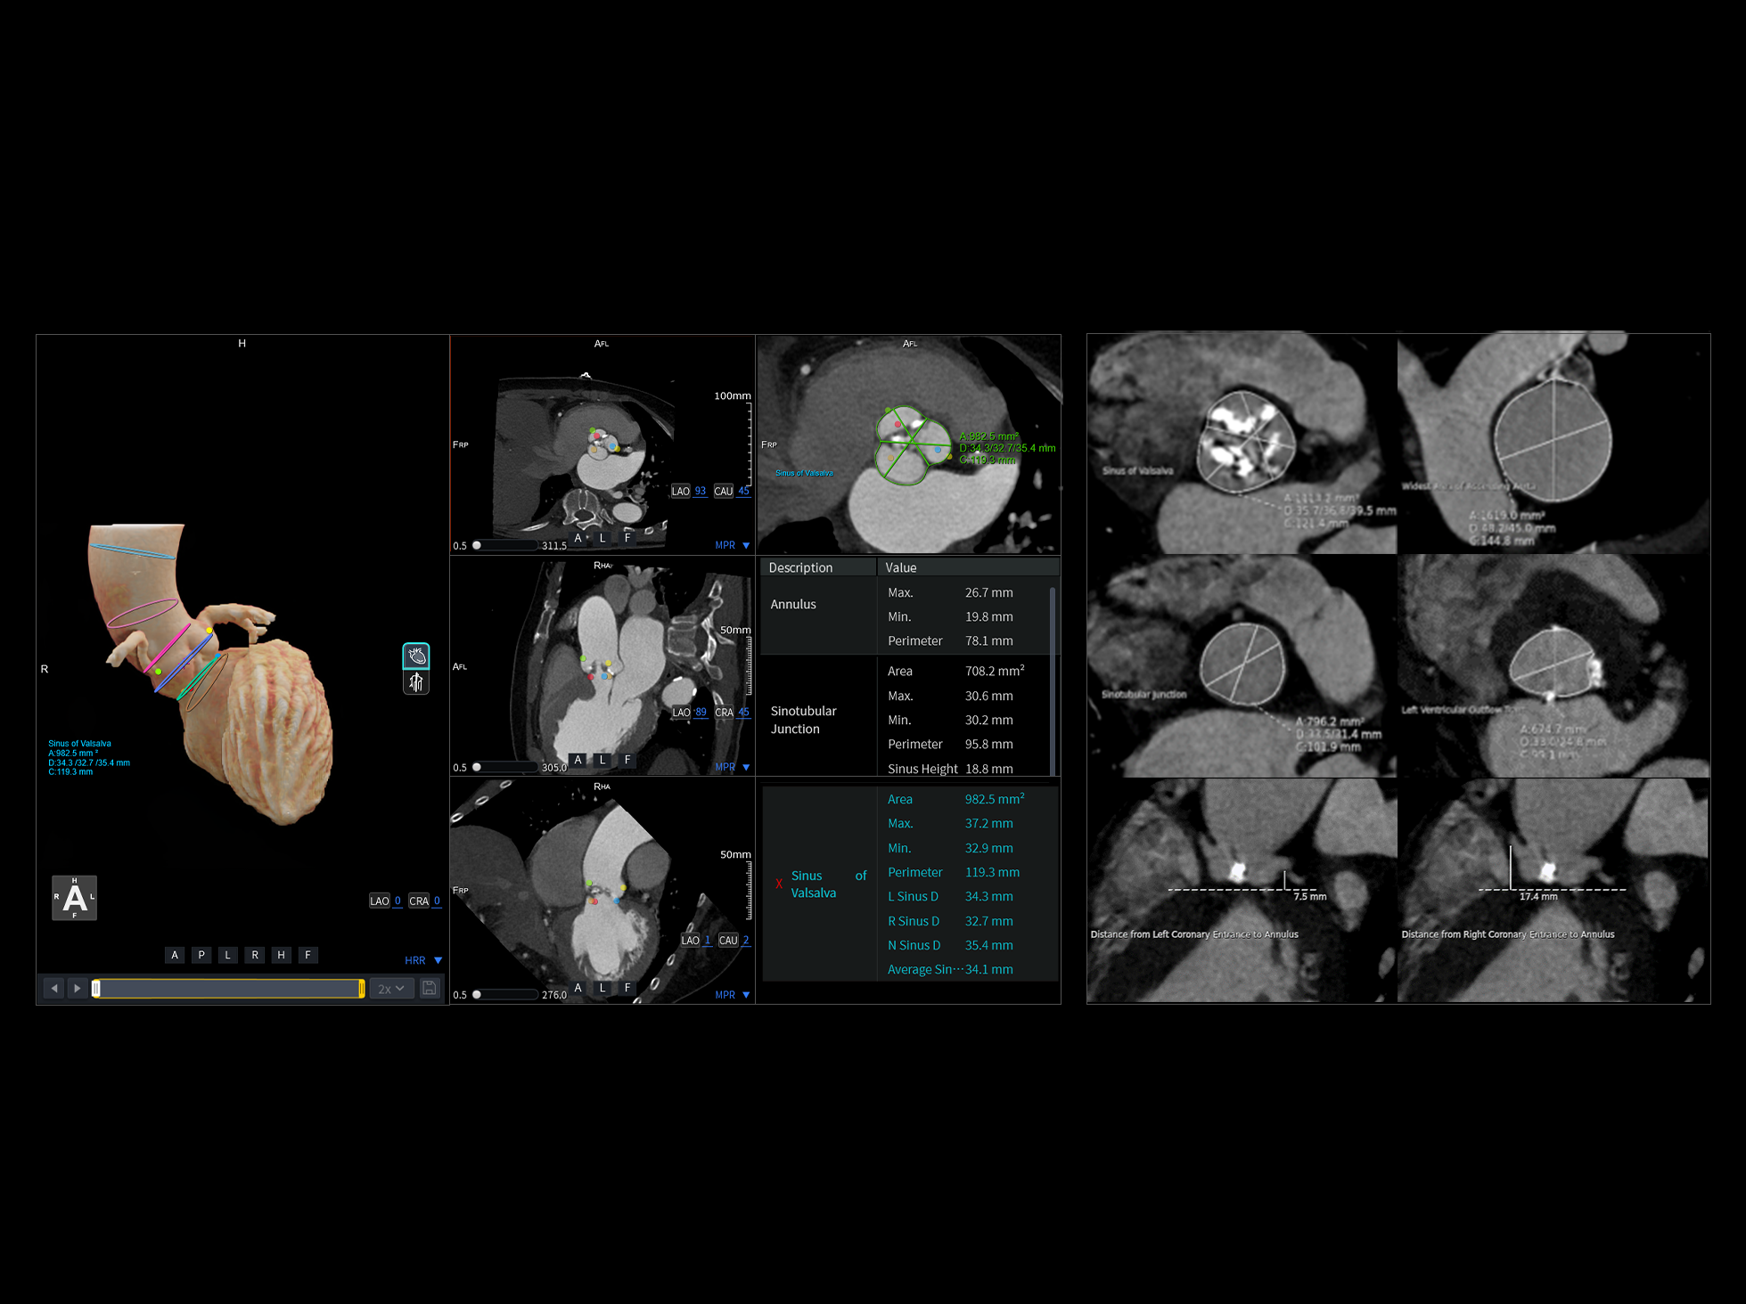Select the vessel tree rendering icon
Viewport: 1746px width, 1304px height.
click(x=416, y=682)
